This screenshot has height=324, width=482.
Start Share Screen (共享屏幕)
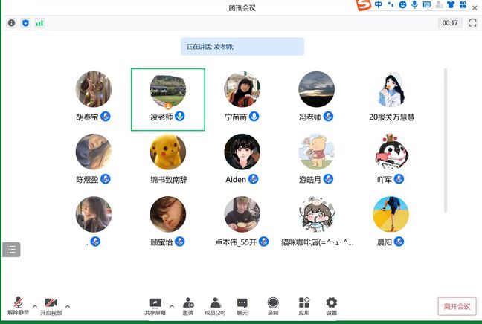pos(155,305)
